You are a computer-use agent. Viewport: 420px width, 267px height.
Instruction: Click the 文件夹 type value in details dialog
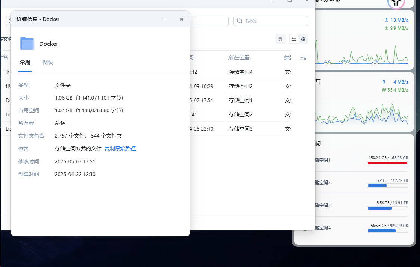(63, 85)
